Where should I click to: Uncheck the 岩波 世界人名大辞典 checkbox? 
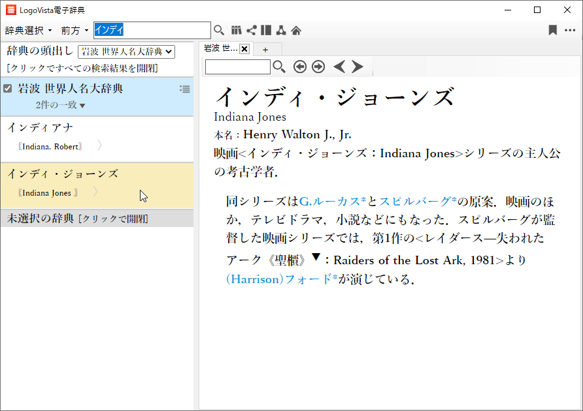pyautogui.click(x=7, y=88)
